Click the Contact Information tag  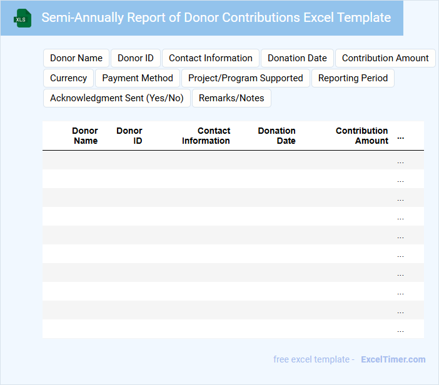click(211, 58)
